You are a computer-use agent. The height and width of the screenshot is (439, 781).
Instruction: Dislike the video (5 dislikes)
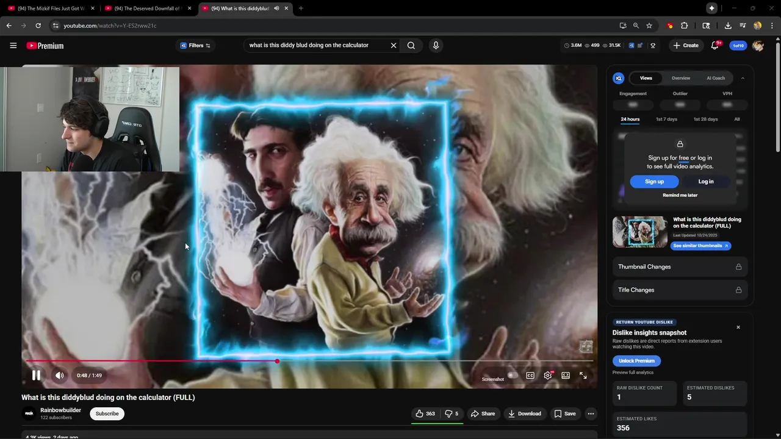pyautogui.click(x=452, y=413)
